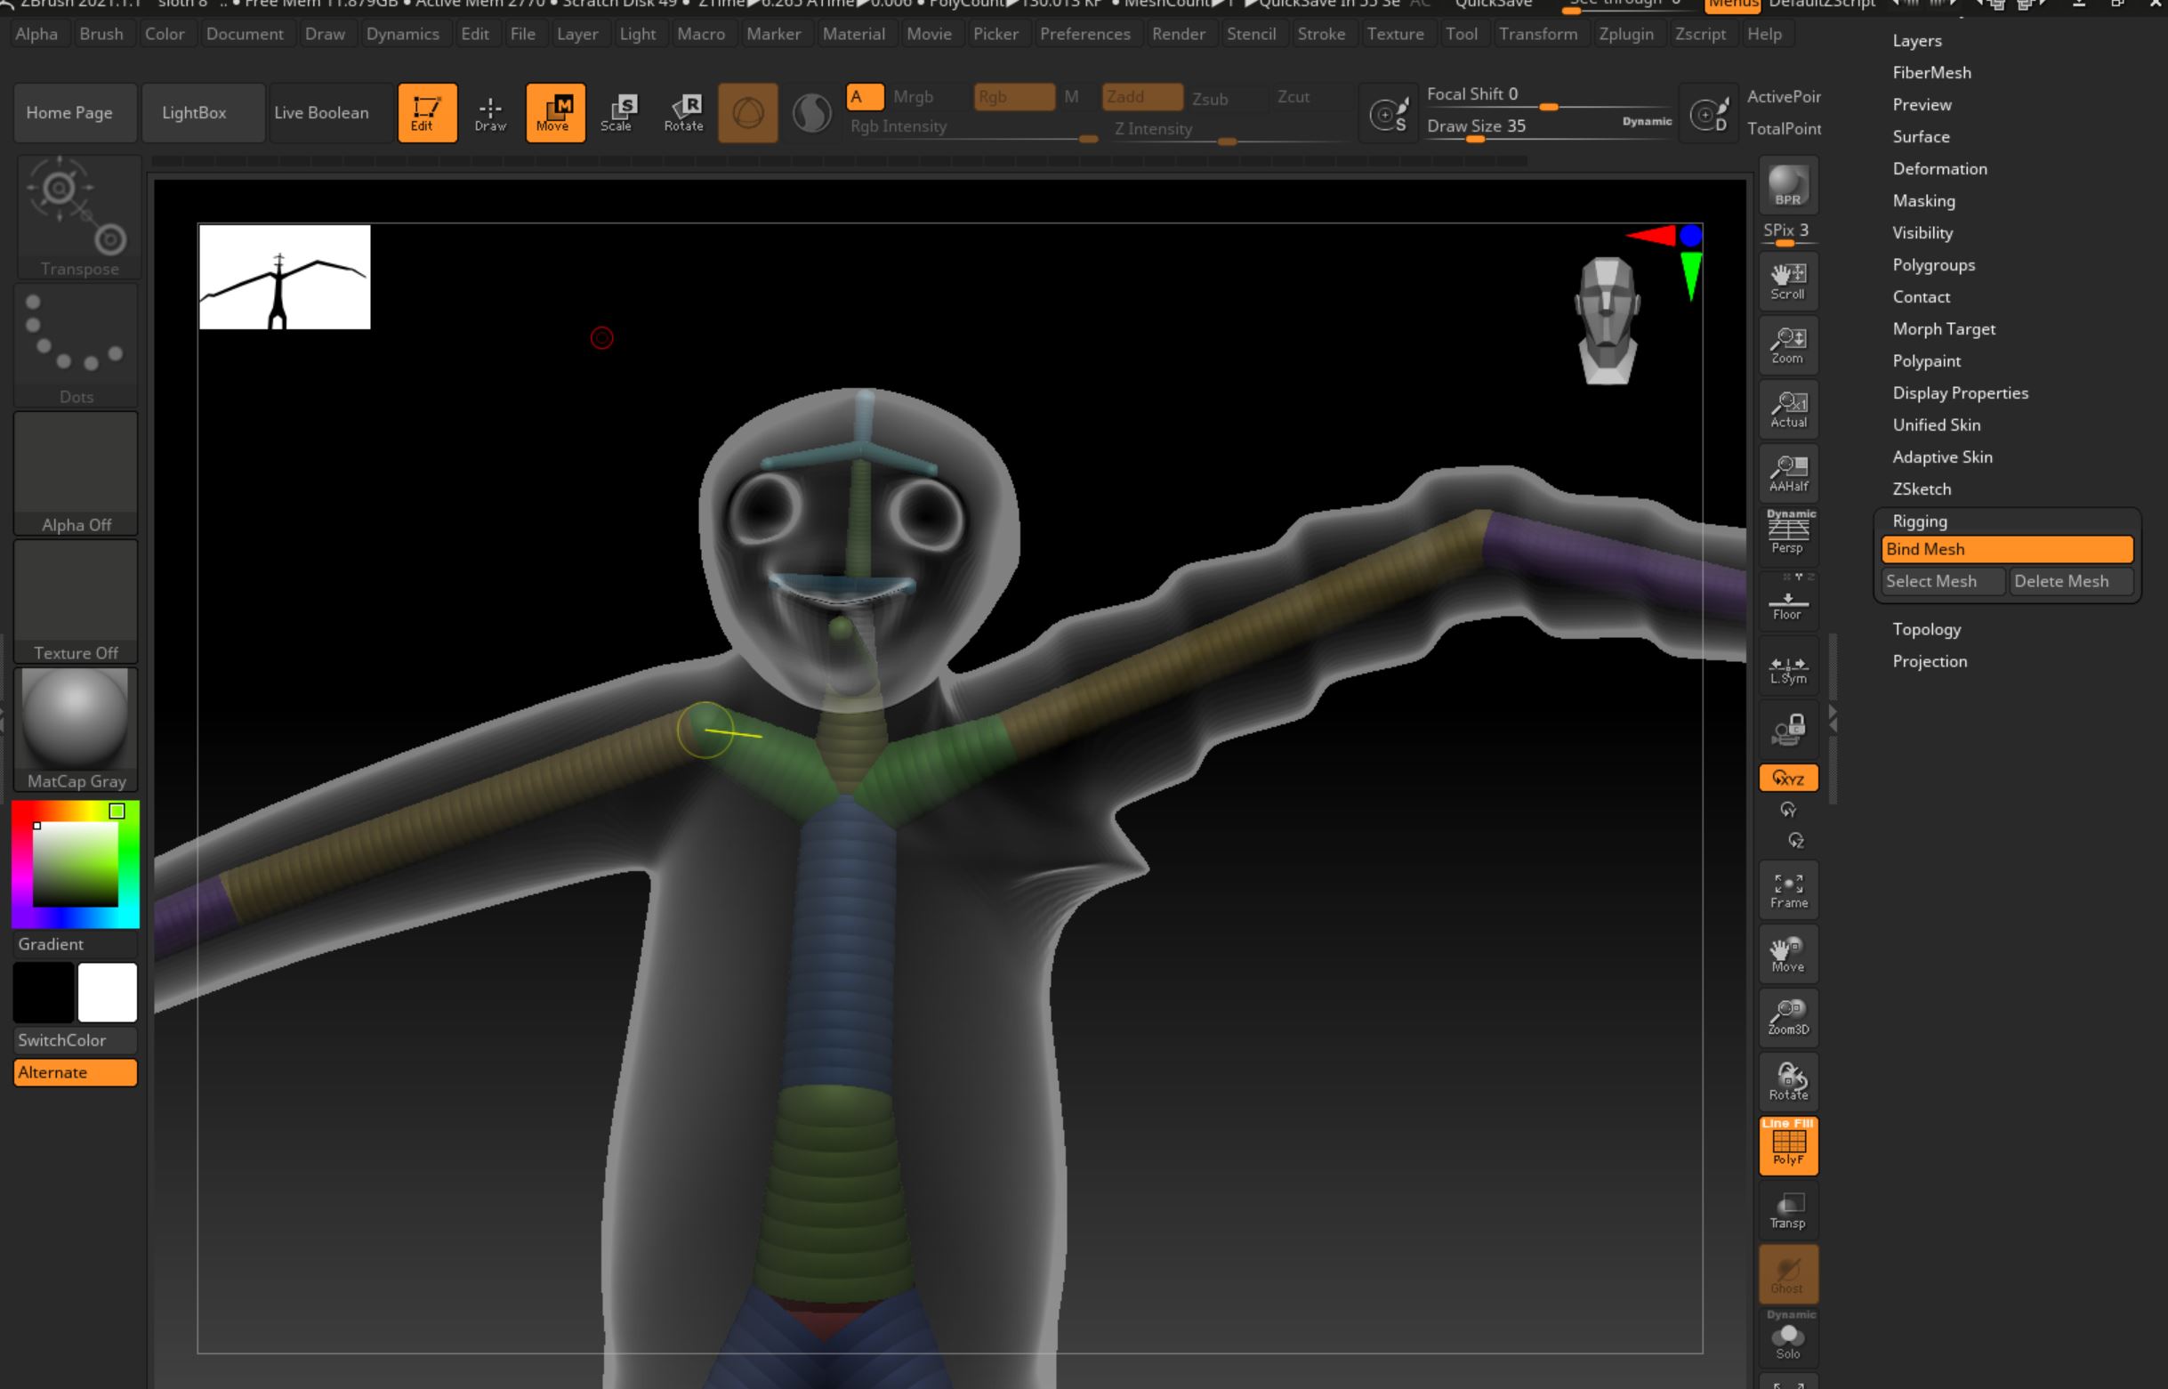Click the AAHalf view icon
2168x1389 pixels.
coord(1788,472)
